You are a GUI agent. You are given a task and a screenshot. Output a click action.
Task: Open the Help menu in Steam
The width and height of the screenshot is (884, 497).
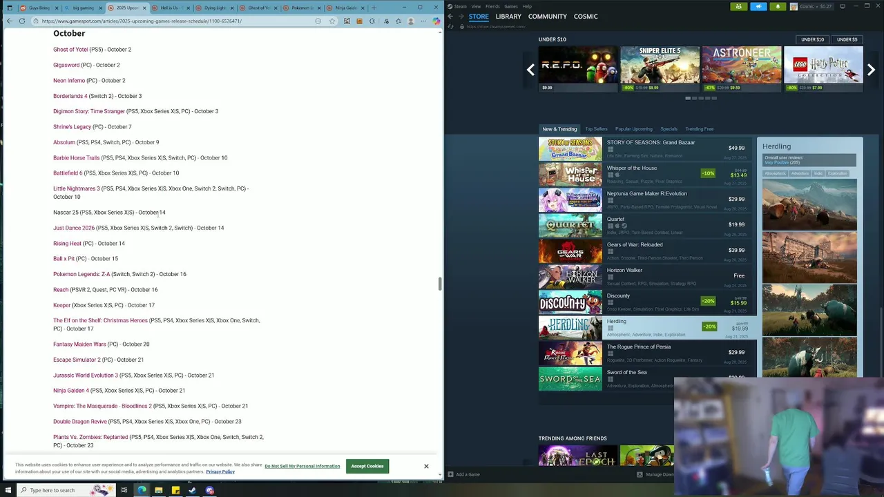(x=527, y=6)
